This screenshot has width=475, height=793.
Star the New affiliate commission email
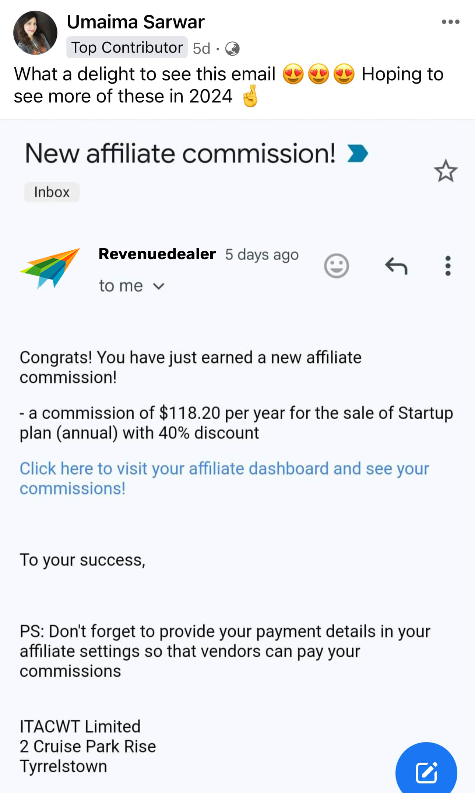[446, 171]
